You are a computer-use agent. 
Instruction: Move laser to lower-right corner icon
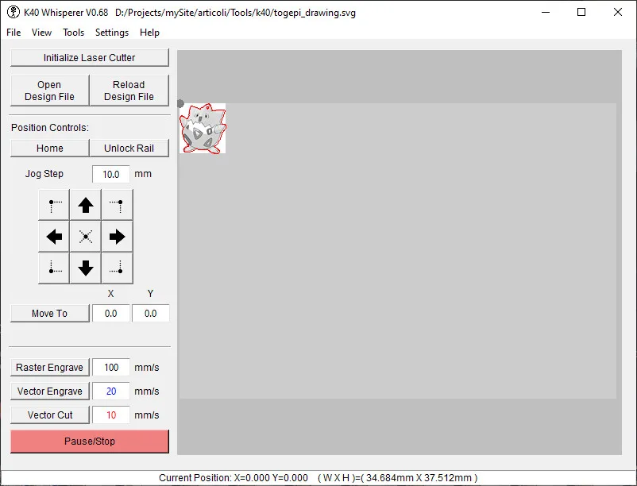point(118,268)
